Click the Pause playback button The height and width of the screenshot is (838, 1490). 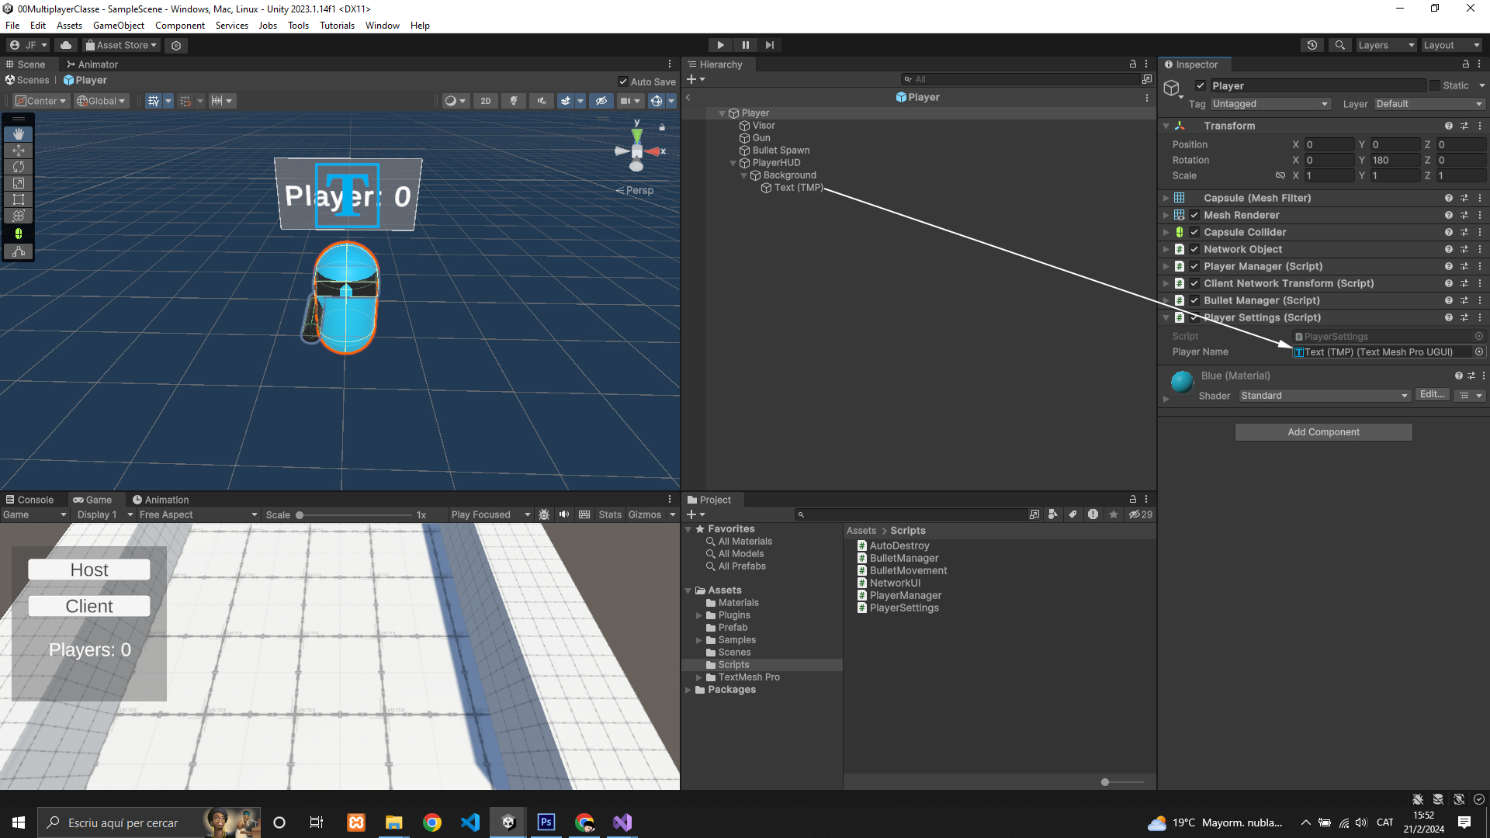pos(745,45)
